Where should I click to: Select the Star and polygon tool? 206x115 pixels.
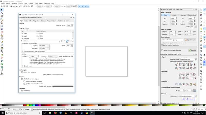(2, 36)
